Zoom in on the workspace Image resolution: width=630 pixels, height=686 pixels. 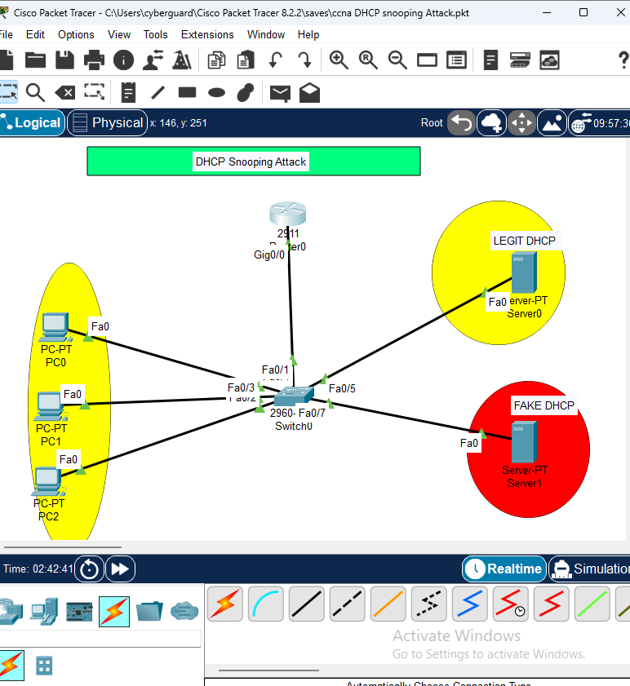tap(339, 60)
